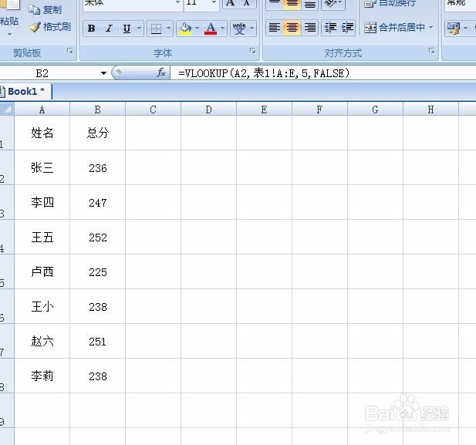Click cell containing 张三
The image size is (476, 445).
pyautogui.click(x=42, y=167)
